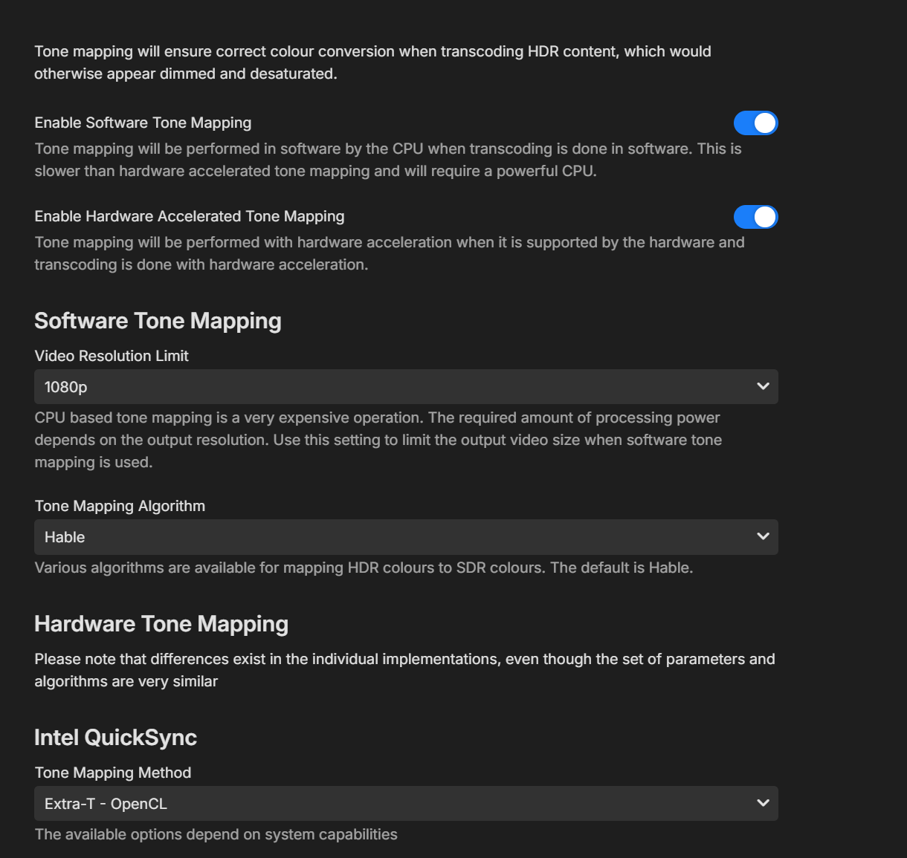Click the chevron arrow on the Hable selector

[x=763, y=536]
